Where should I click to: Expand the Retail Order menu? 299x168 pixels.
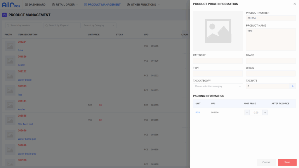click(x=65, y=5)
